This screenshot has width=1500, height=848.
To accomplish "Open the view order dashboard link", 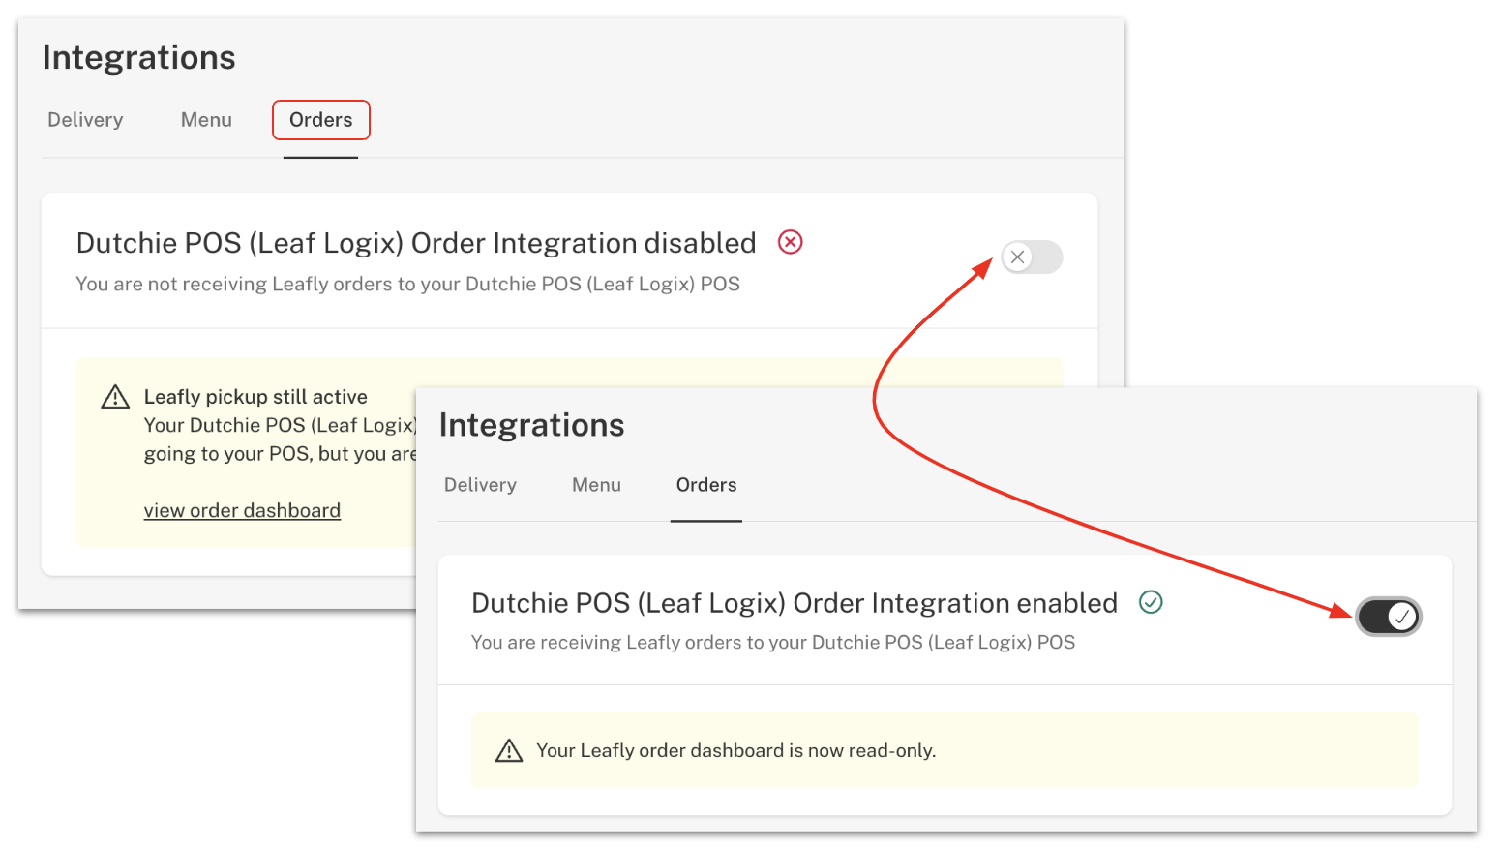I will 242,511.
